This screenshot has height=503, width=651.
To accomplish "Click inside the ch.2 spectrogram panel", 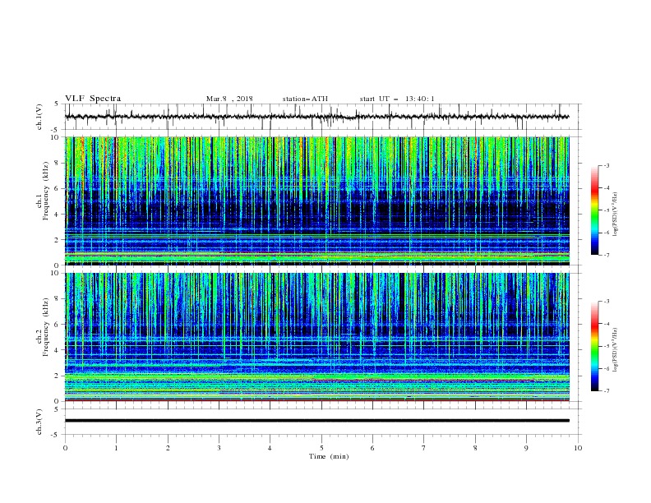I will [x=316, y=337].
